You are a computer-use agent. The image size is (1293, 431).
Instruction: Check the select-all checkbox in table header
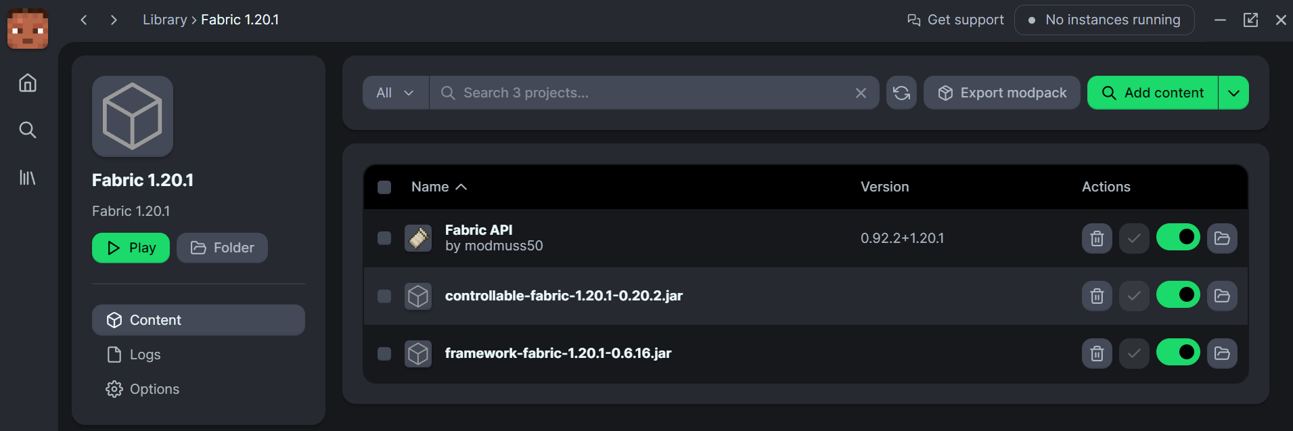pos(384,187)
